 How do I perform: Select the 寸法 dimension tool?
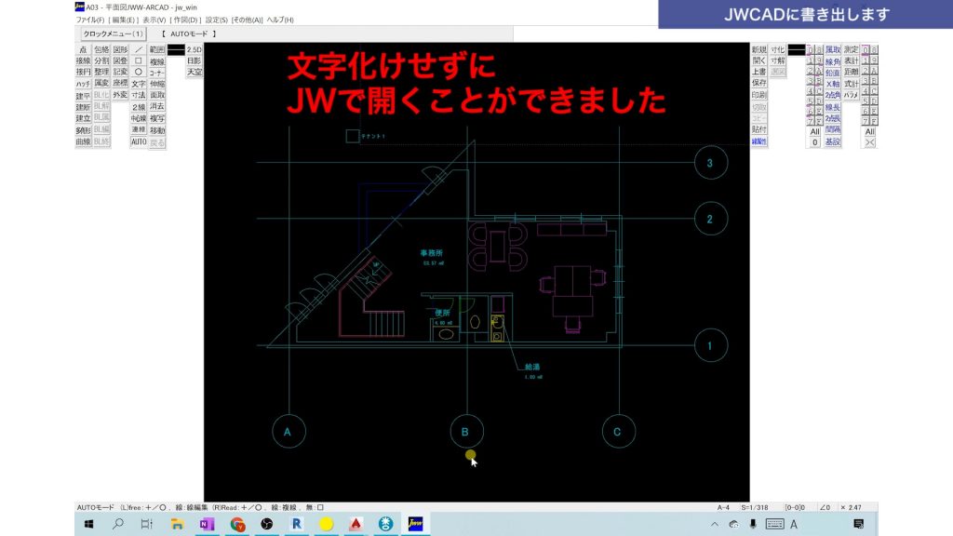pos(138,94)
